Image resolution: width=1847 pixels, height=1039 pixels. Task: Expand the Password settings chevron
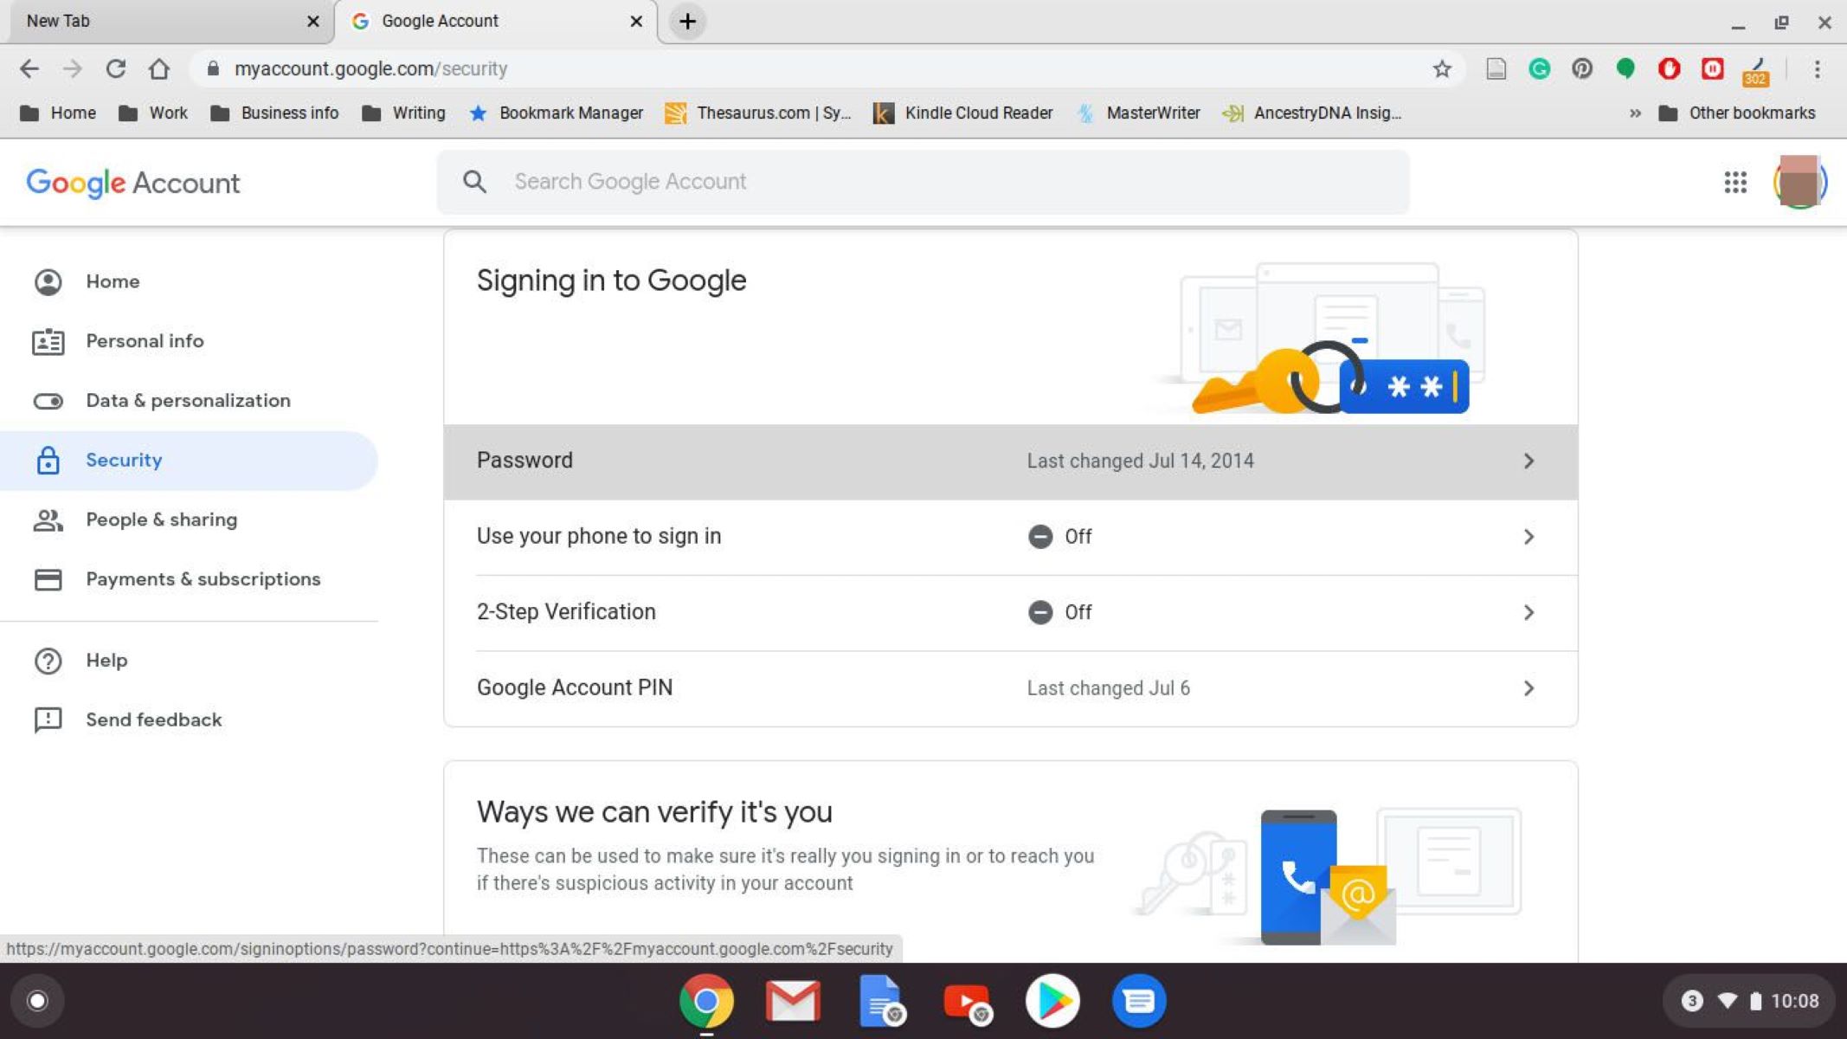click(x=1530, y=459)
